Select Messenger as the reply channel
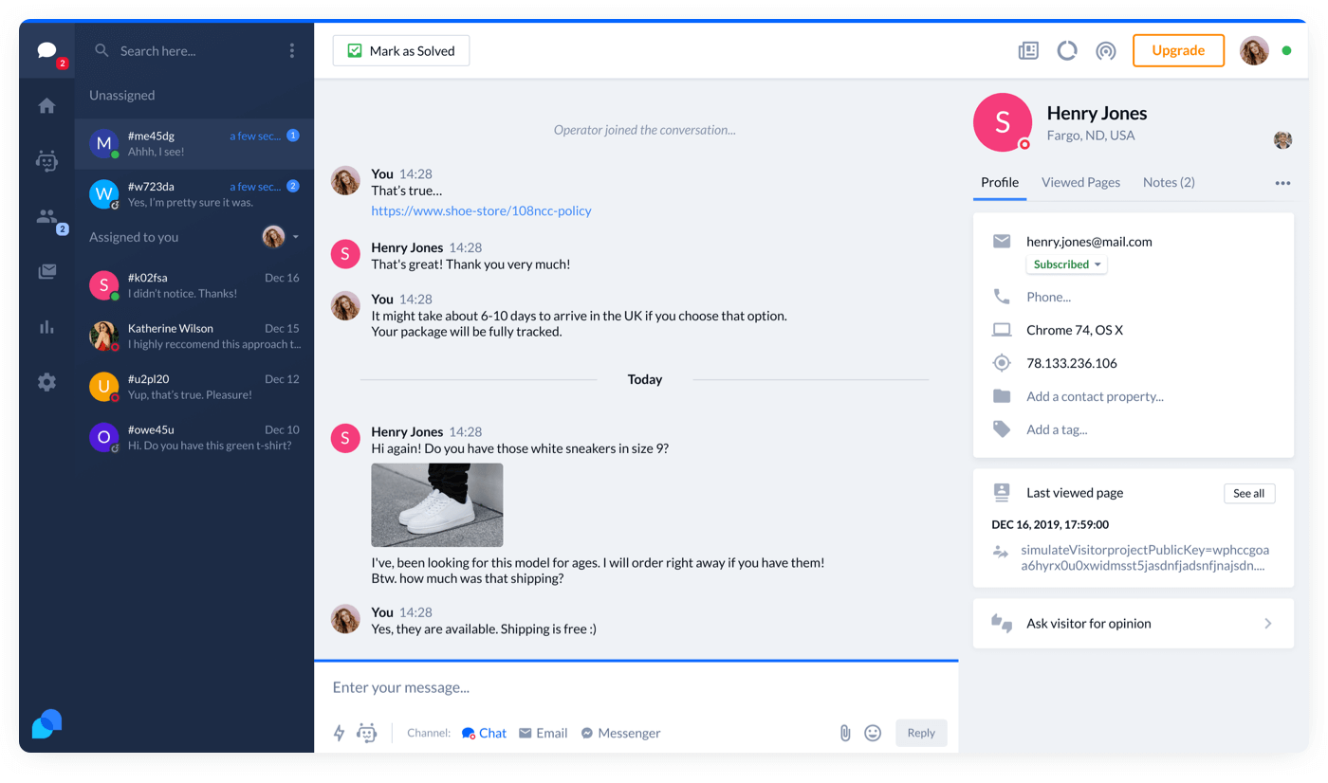 (620, 733)
